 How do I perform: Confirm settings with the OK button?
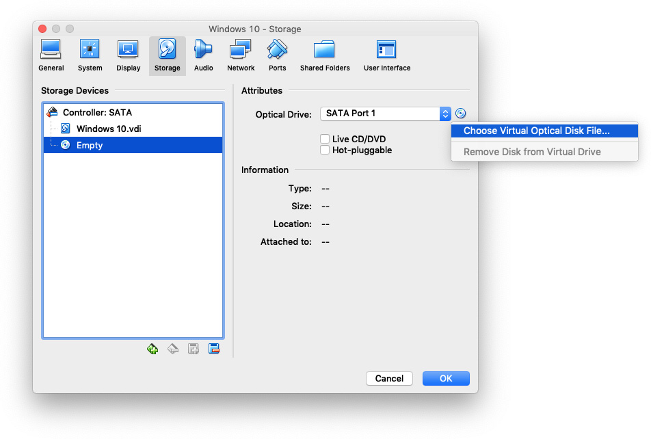446,378
